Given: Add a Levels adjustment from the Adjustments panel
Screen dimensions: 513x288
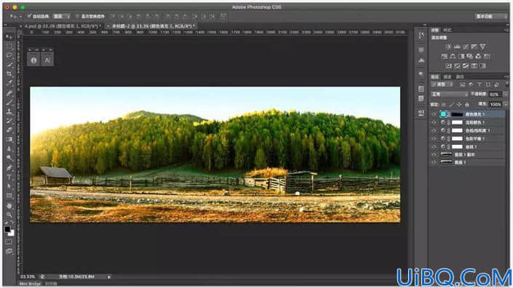Looking at the screenshot, I should click(457, 47).
